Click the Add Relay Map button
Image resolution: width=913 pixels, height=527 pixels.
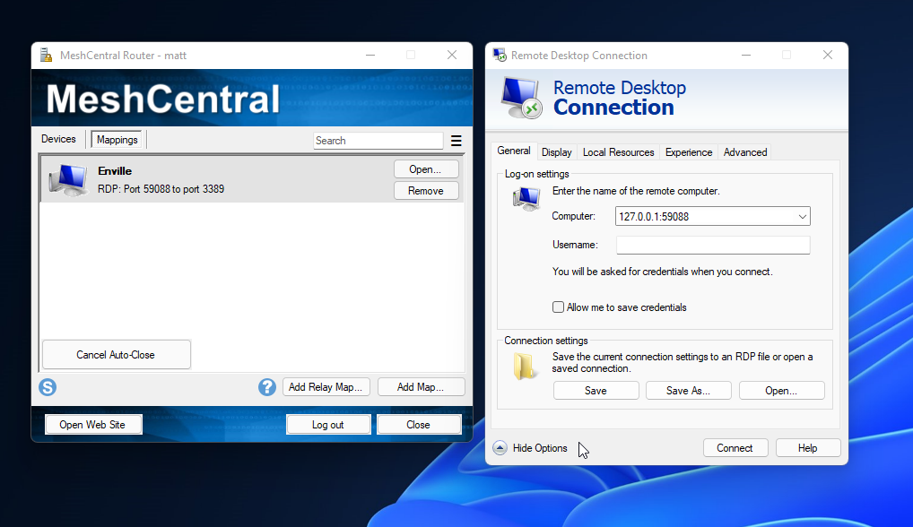326,386
